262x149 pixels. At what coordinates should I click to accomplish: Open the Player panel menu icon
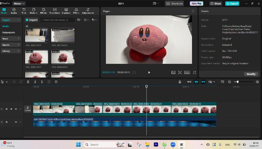pos(193,11)
